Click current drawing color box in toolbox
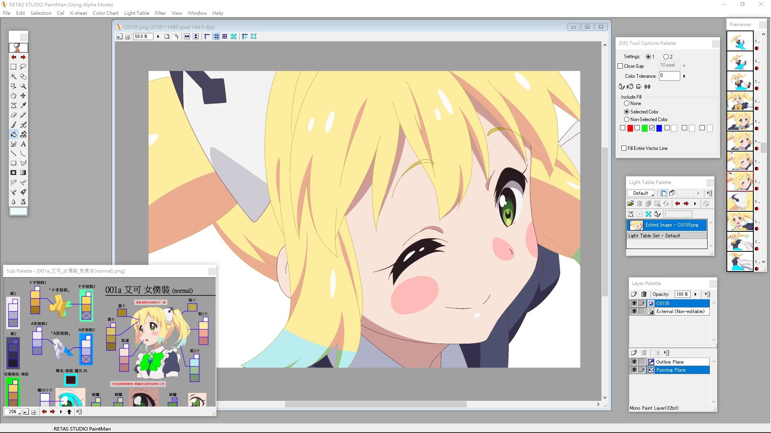Image resolution: width=771 pixels, height=433 pixels. point(18,211)
